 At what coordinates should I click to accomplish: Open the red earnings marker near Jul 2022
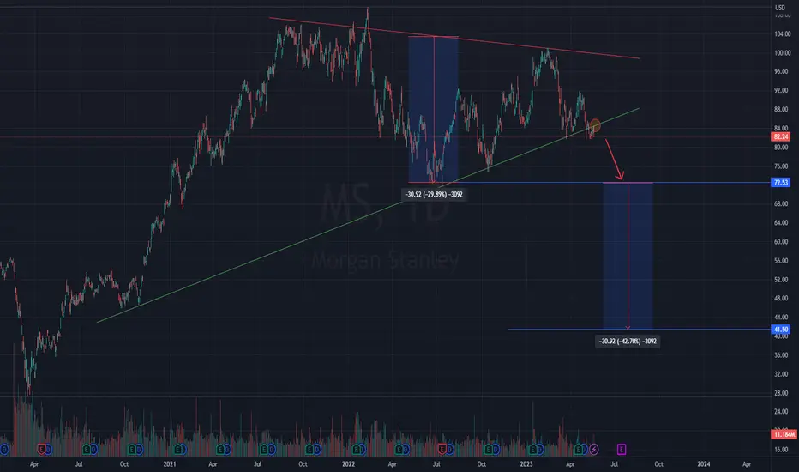click(442, 449)
